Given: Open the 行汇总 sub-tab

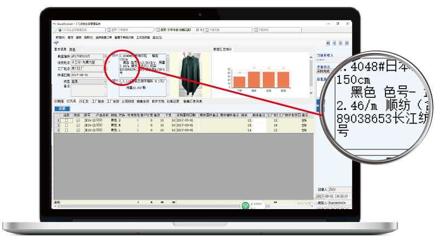Looking at the screenshot, I should click(84, 101).
